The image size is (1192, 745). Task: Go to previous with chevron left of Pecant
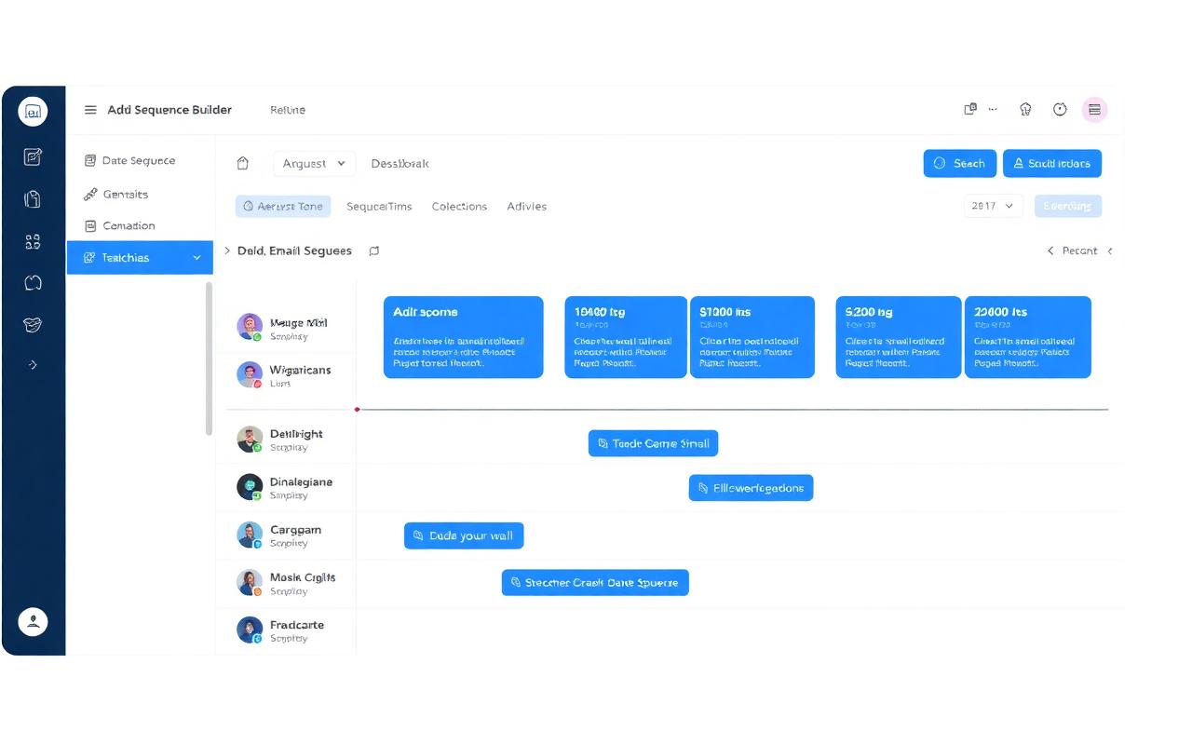pos(1050,251)
